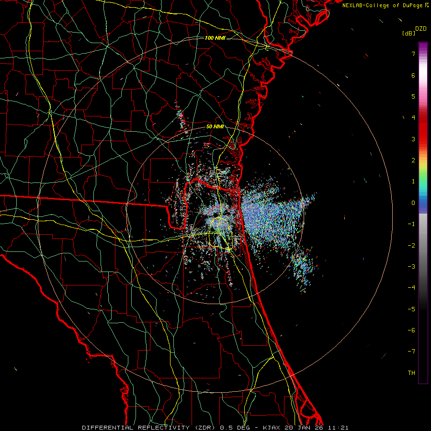Screen dimensions: 431x431
Task: Click the 4 value on ZDR scale
Action: (x=413, y=118)
